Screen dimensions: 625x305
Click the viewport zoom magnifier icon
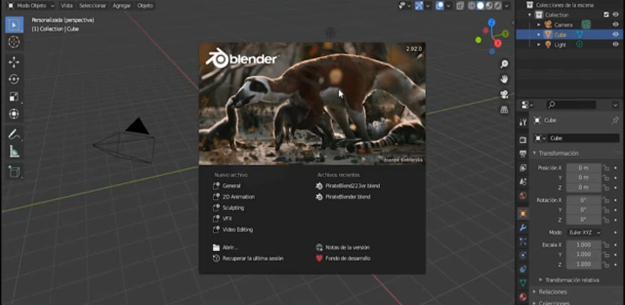pos(504,63)
